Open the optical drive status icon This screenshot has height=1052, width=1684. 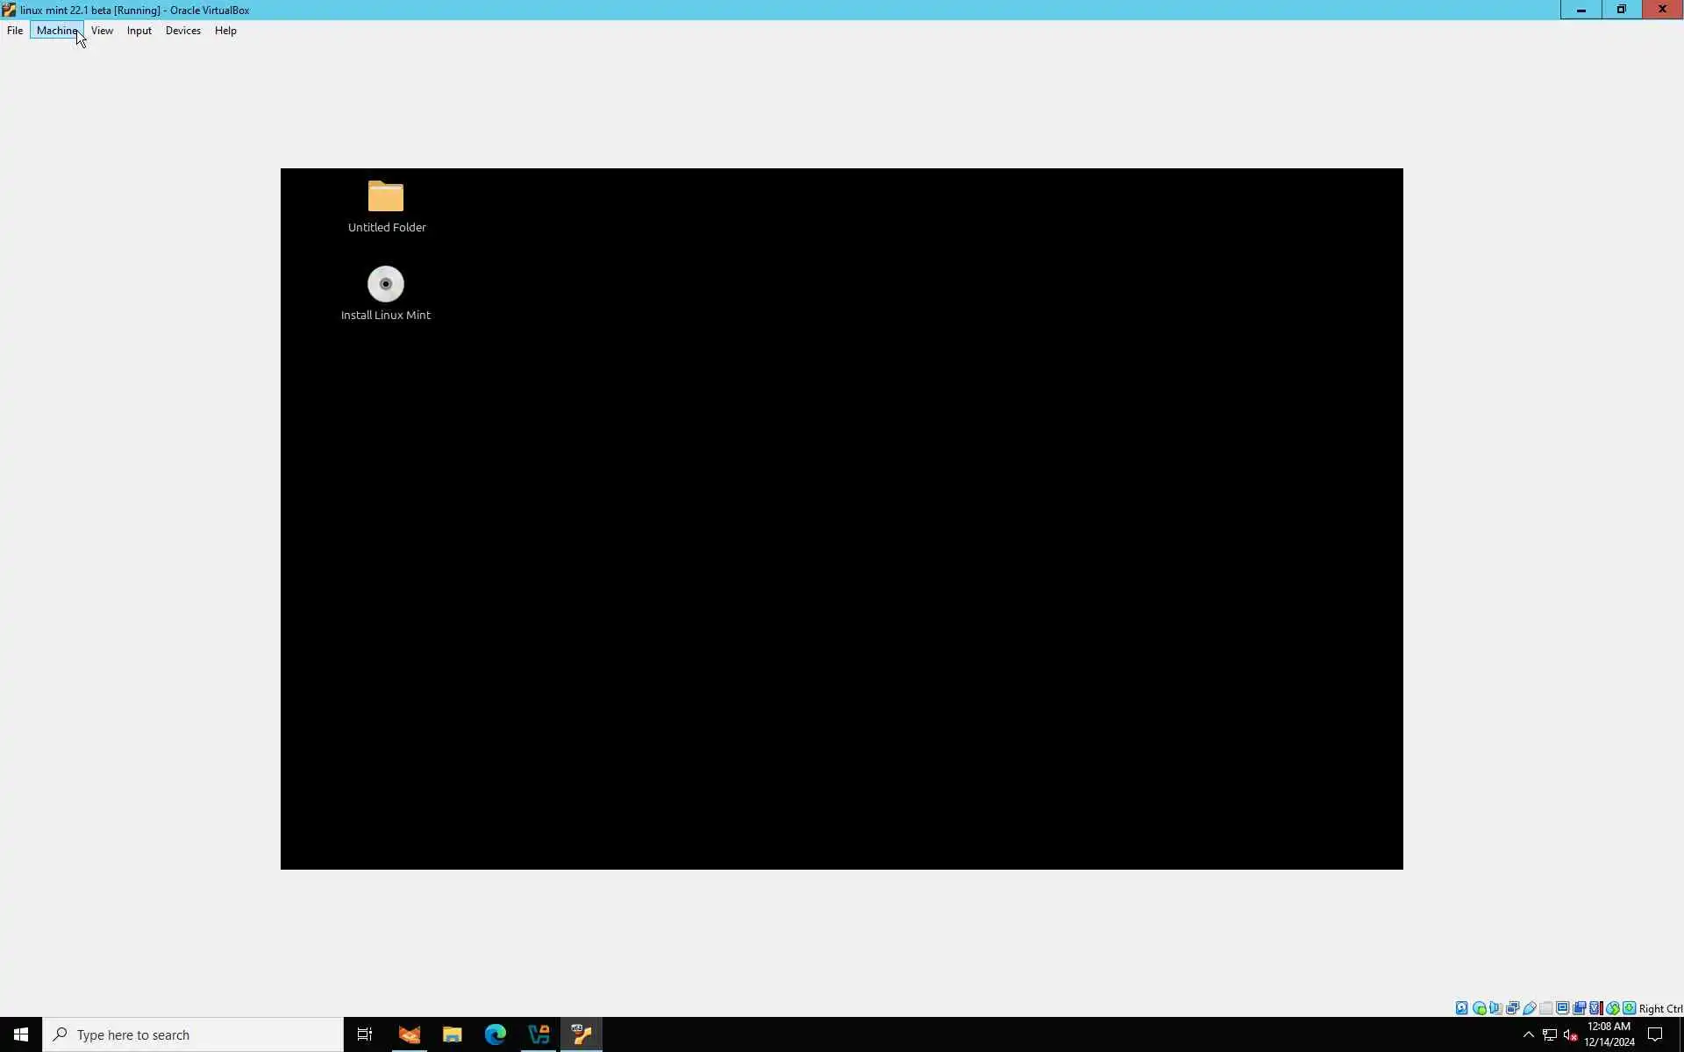click(x=1480, y=1008)
